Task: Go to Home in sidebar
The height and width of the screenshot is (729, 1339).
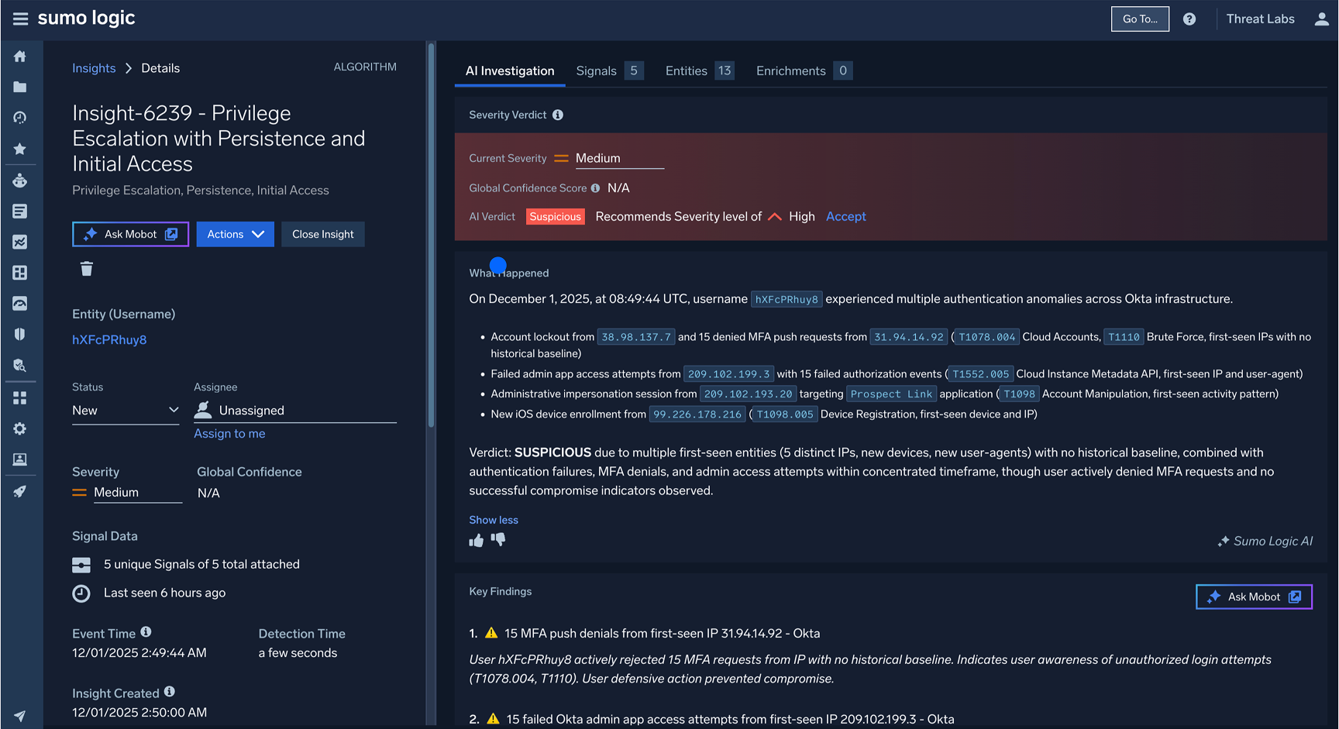Action: tap(20, 56)
